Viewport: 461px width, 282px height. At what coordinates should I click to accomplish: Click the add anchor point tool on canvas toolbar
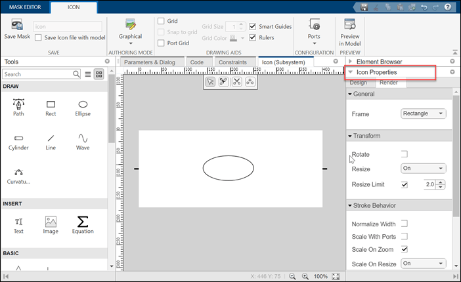[x=250, y=82]
